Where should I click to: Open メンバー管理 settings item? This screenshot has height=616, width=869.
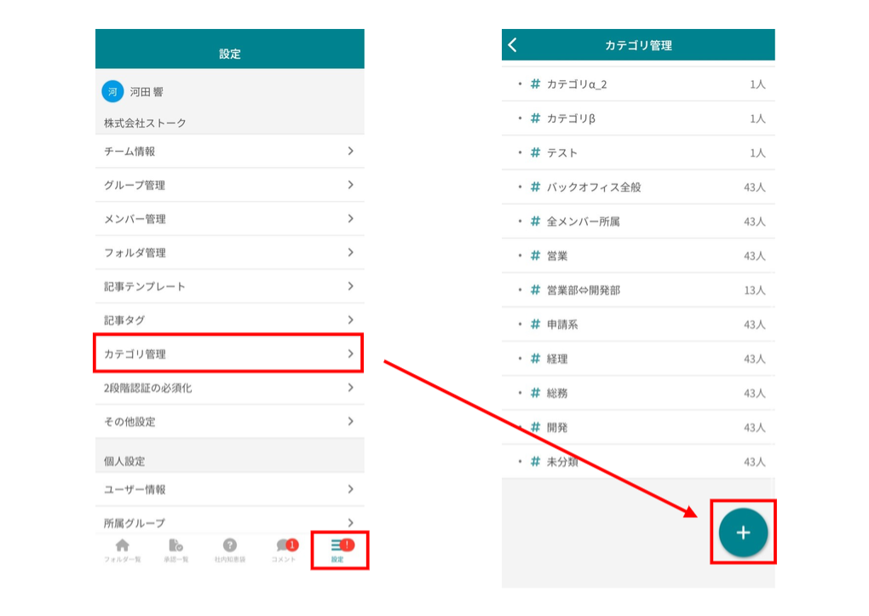pyautogui.click(x=229, y=219)
